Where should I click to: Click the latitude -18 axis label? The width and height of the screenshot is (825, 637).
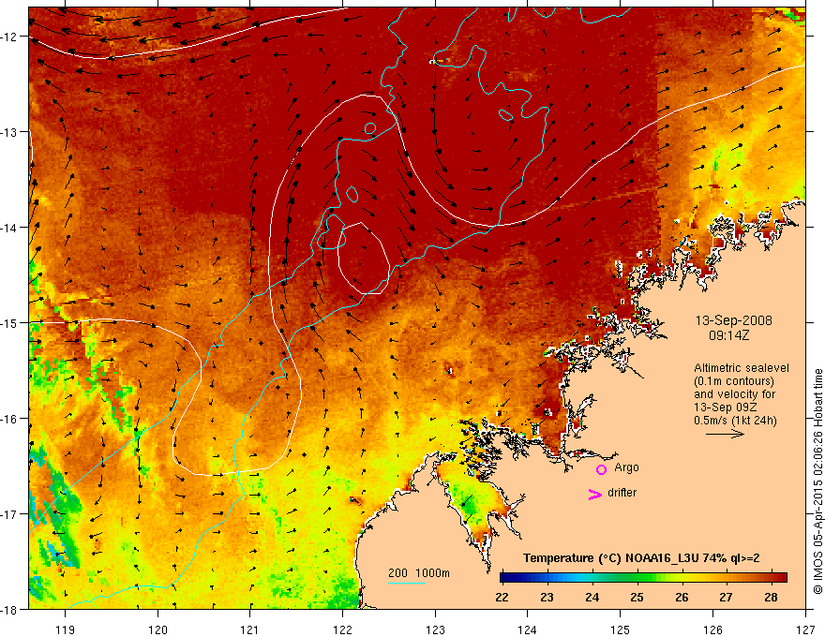(x=9, y=609)
